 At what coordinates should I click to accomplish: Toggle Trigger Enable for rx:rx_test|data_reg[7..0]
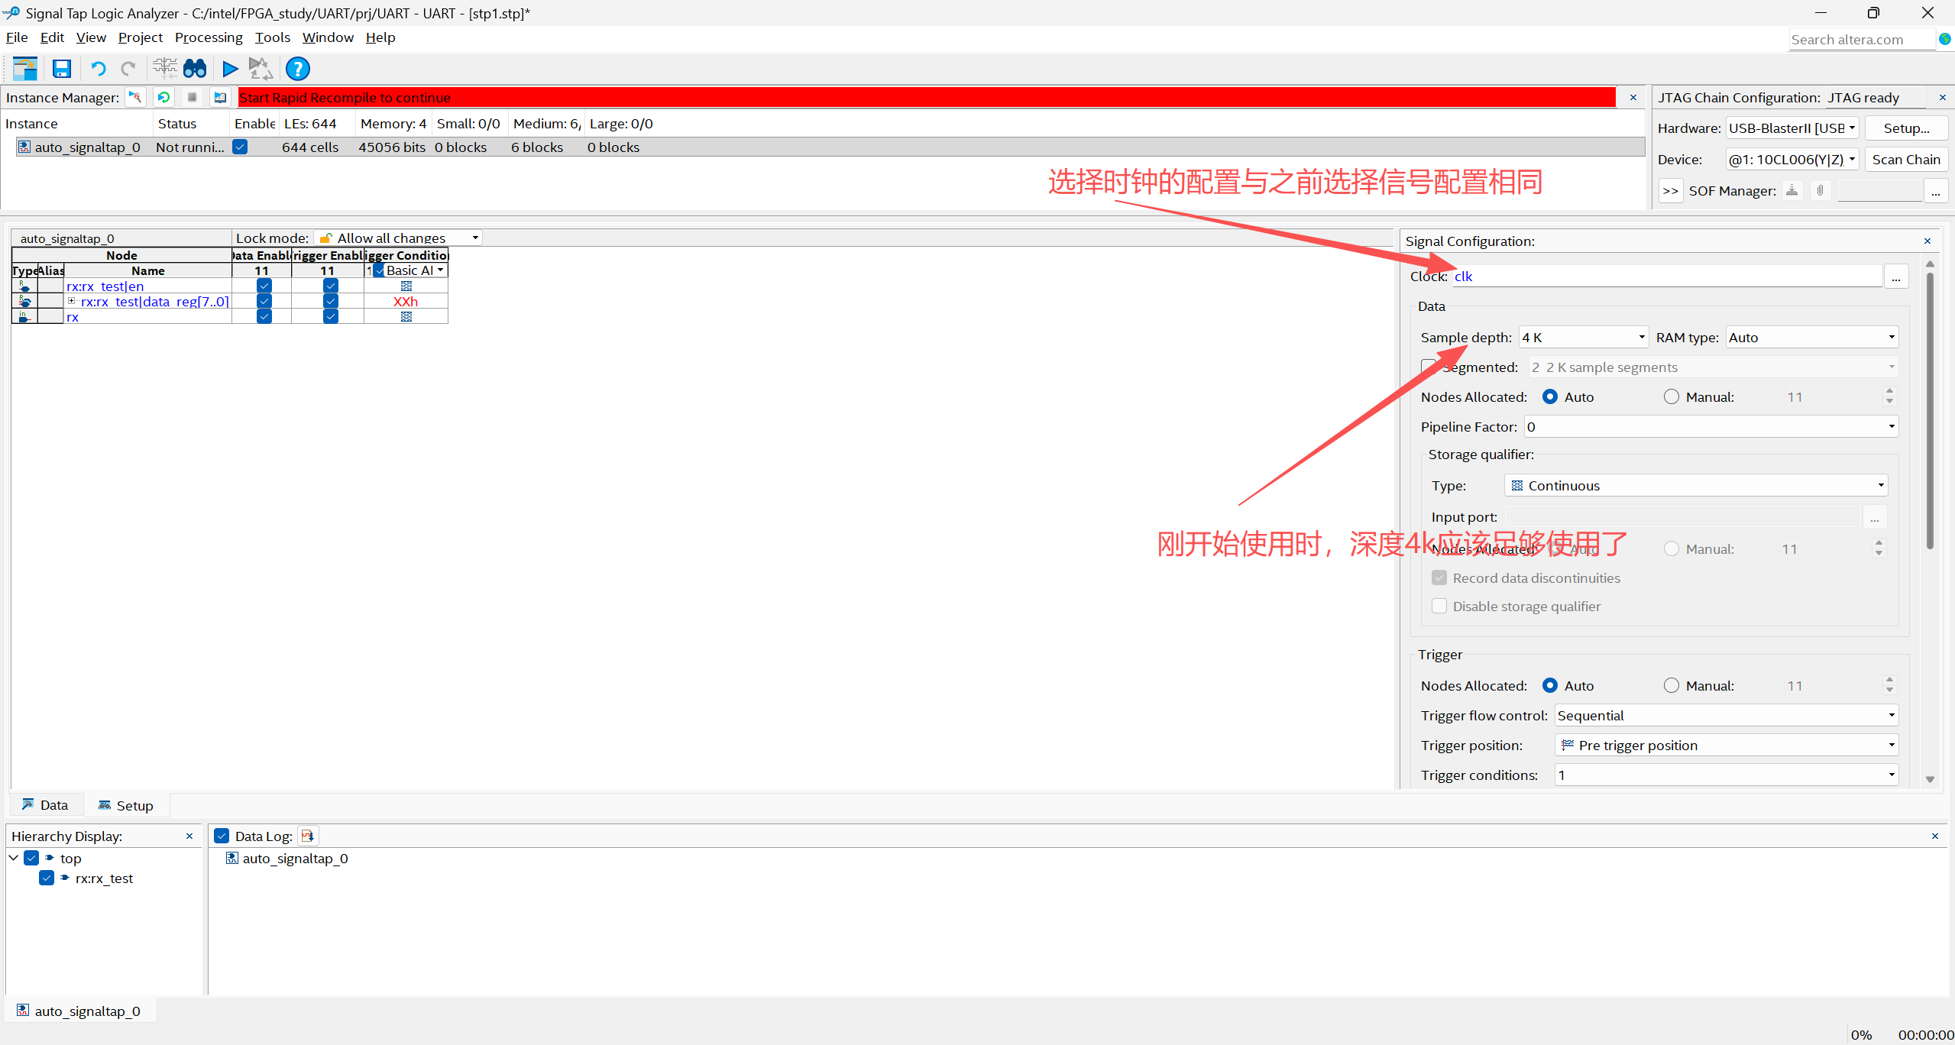pos(331,301)
